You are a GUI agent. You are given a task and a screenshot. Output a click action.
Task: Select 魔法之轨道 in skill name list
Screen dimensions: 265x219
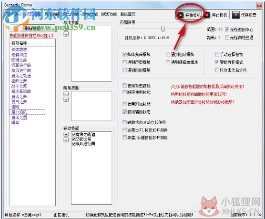(21, 76)
